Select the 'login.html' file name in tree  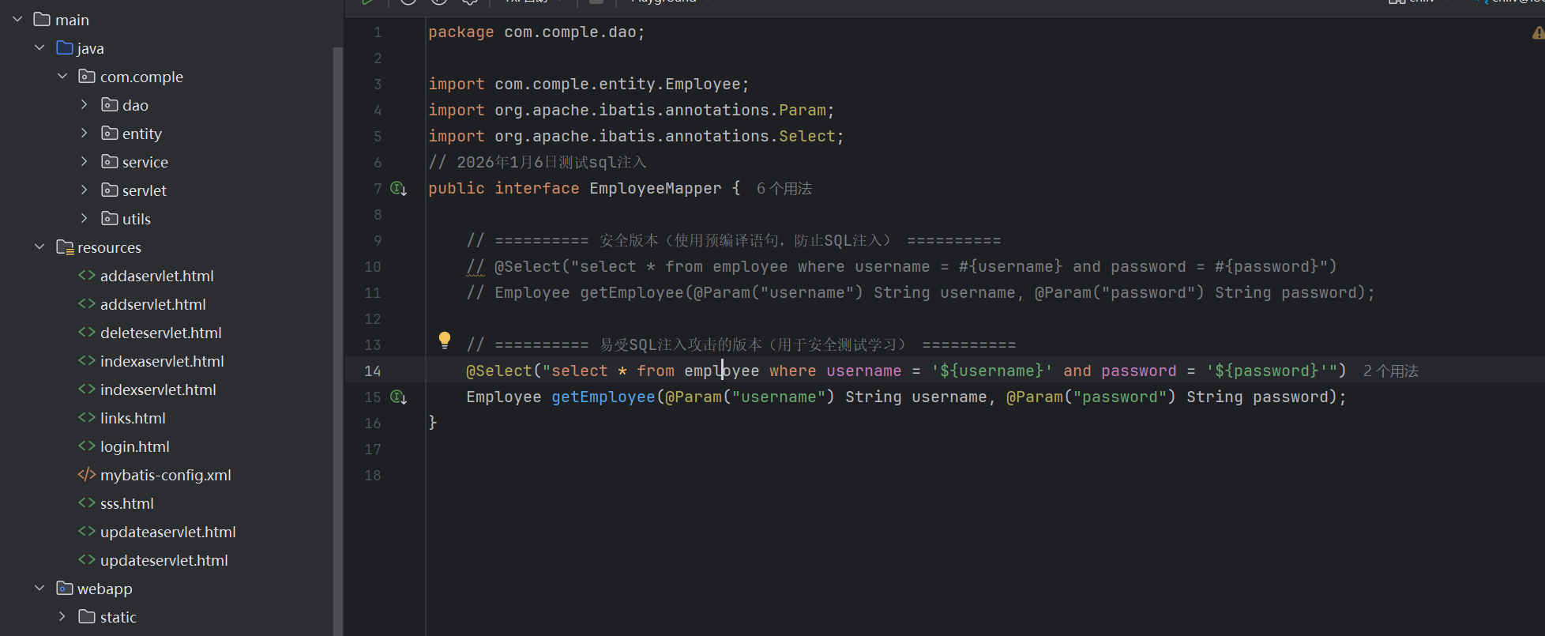click(x=135, y=446)
